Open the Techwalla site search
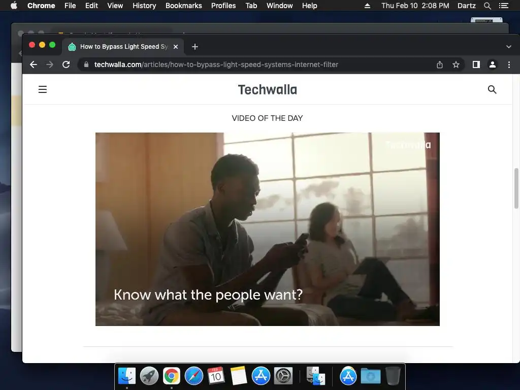 [x=492, y=89]
